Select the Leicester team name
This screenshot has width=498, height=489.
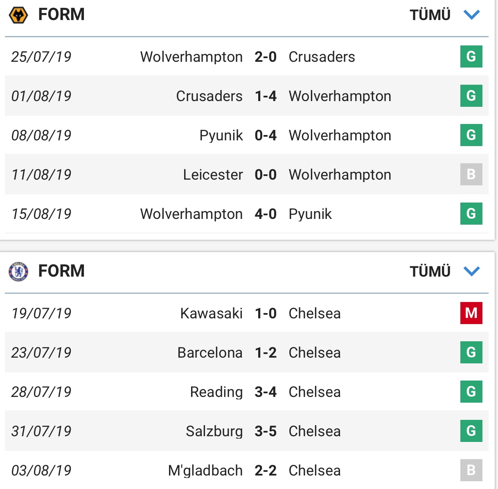coord(213,175)
